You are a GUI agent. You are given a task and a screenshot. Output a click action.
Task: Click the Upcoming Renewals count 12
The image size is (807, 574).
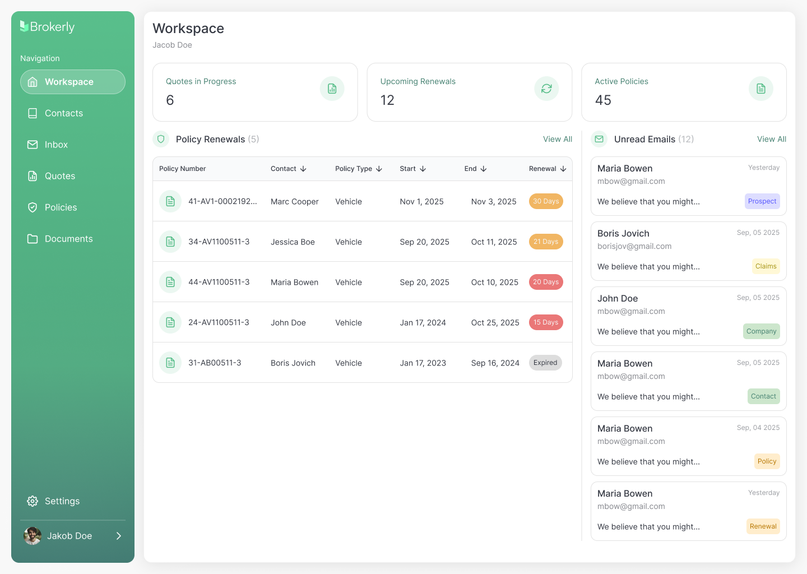[387, 100]
